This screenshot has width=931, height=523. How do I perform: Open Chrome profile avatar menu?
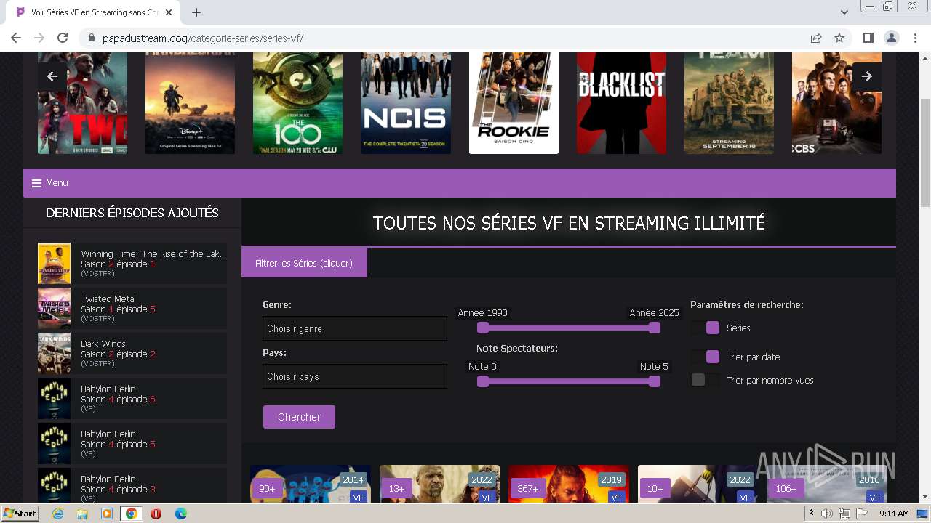[x=891, y=38]
